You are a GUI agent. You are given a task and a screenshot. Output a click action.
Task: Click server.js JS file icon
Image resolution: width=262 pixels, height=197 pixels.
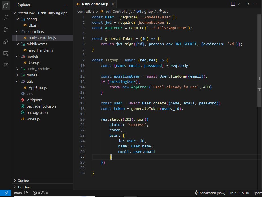[23, 119]
